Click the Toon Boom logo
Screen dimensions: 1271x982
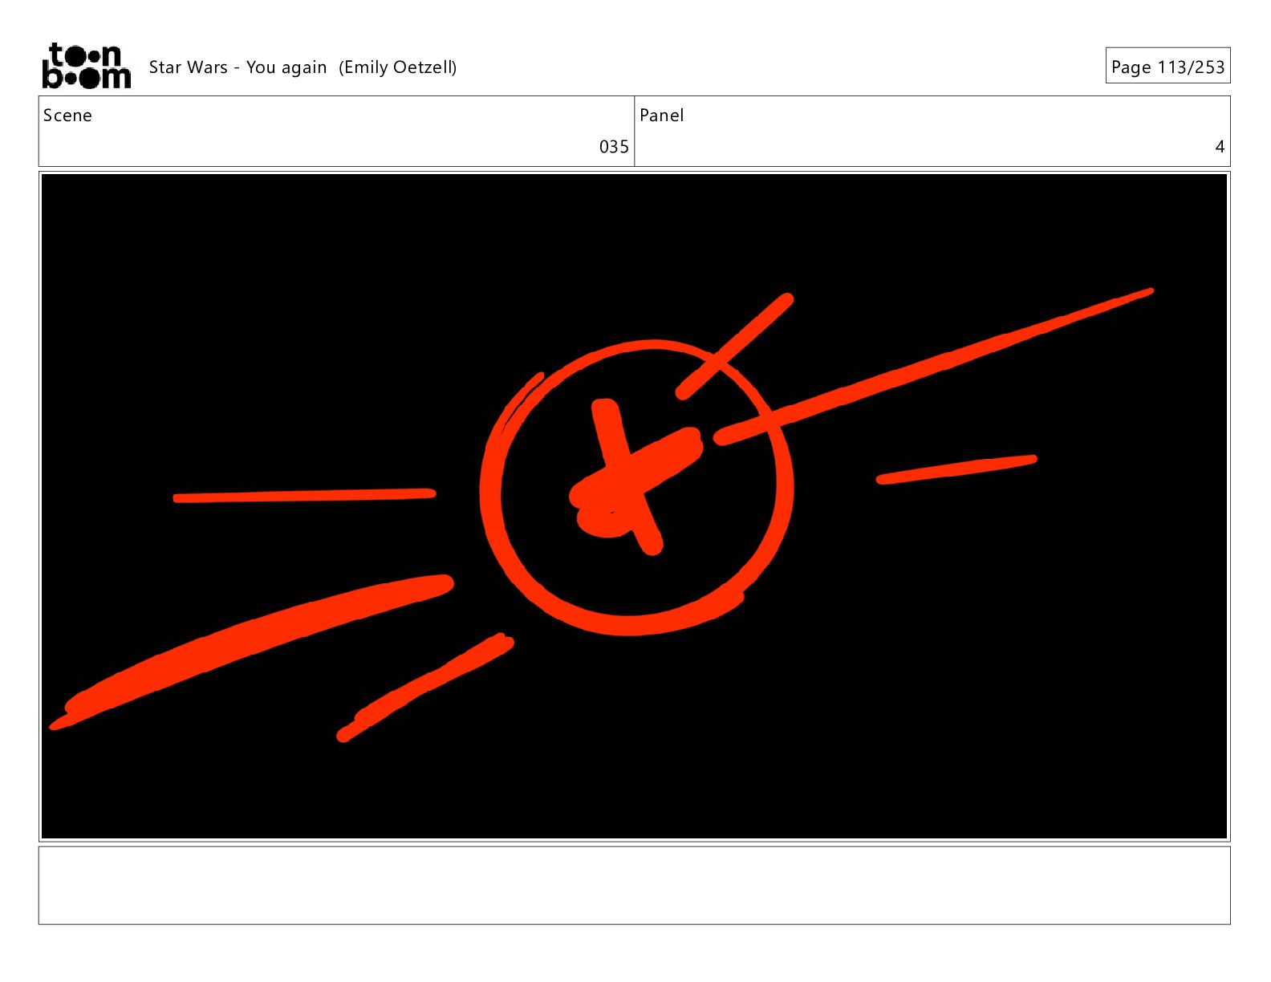(x=86, y=66)
